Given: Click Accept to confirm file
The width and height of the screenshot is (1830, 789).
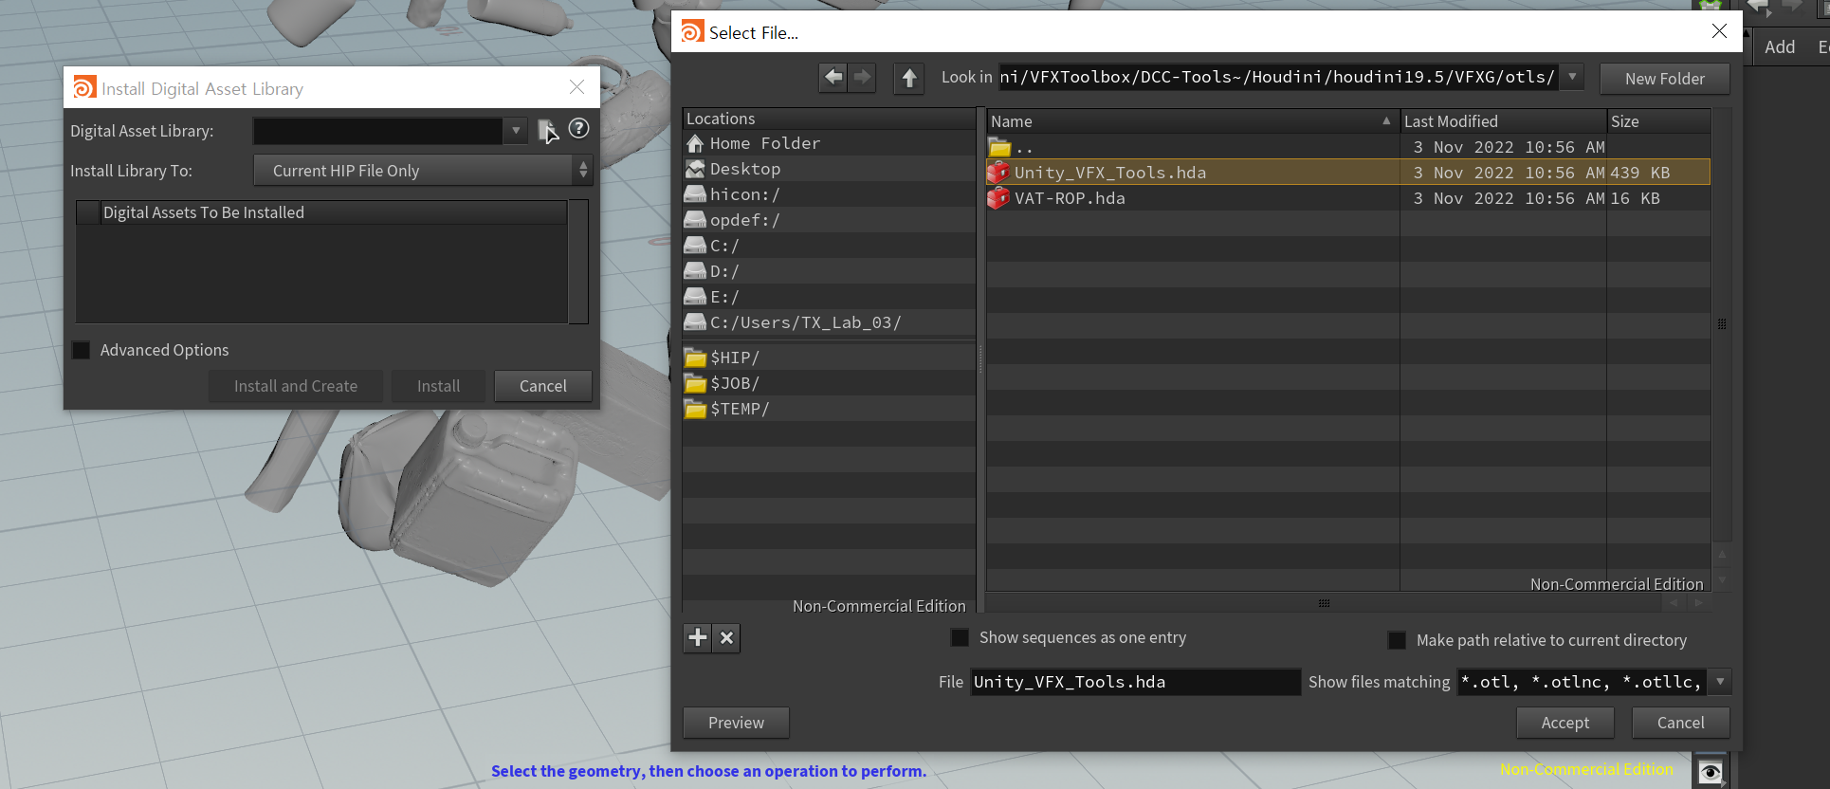Looking at the screenshot, I should 1565,723.
